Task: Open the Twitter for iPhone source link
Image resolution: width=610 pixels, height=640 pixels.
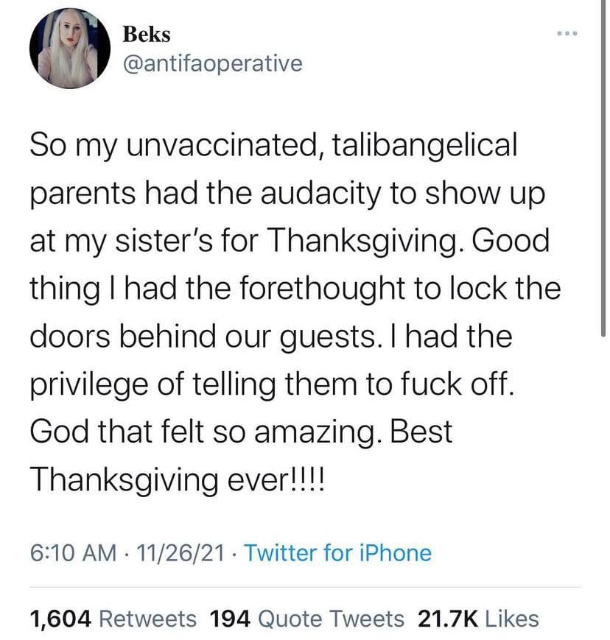Action: [x=337, y=553]
